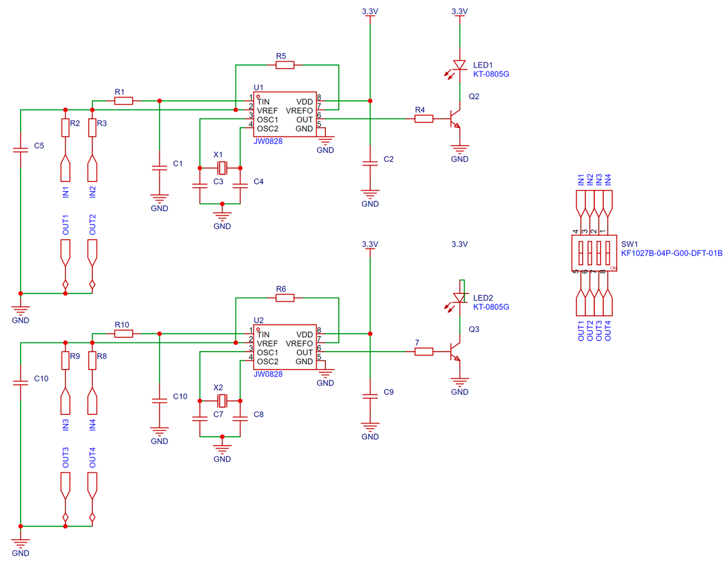The image size is (728, 565).
Task: Select the KF1027B-04P-G00-DFT-01B part number
Action: [x=672, y=253]
